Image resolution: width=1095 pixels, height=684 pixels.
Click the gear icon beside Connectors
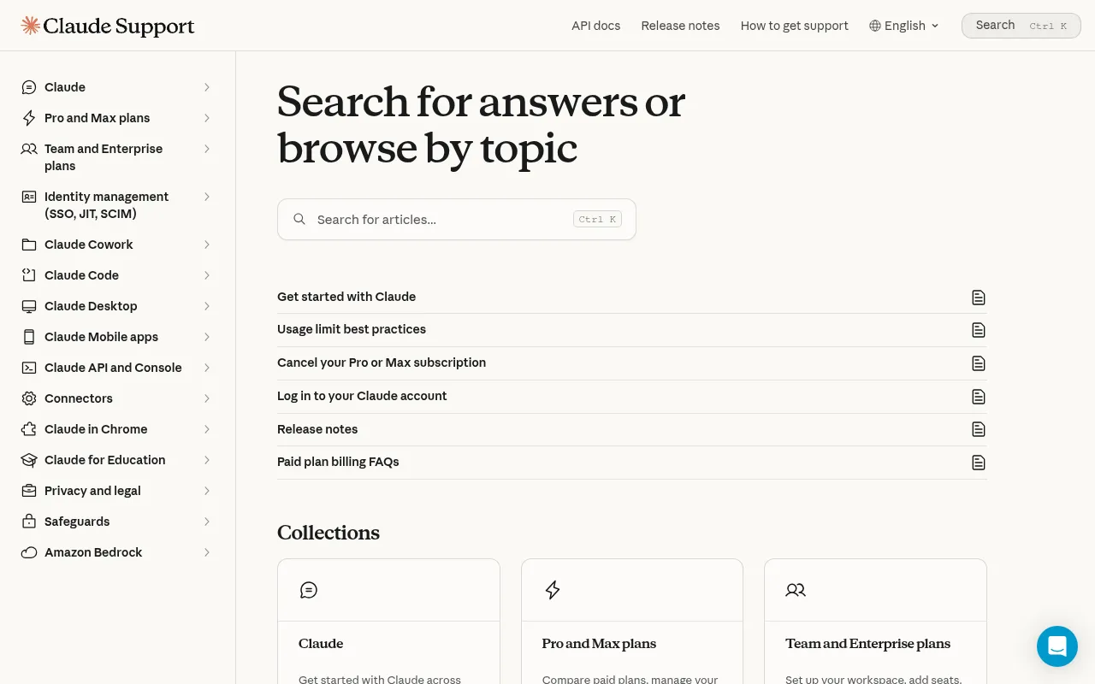coord(29,398)
